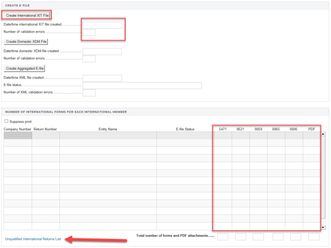Image resolution: width=331 pixels, height=248 pixels.
Task: Select the first Company Number grid cell
Action: click(18, 136)
